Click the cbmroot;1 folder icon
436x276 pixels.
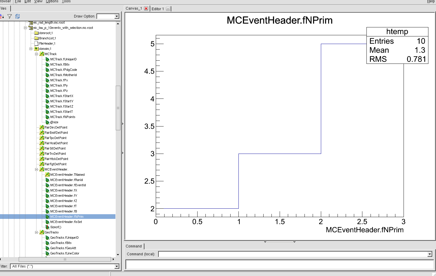(x=36, y=33)
